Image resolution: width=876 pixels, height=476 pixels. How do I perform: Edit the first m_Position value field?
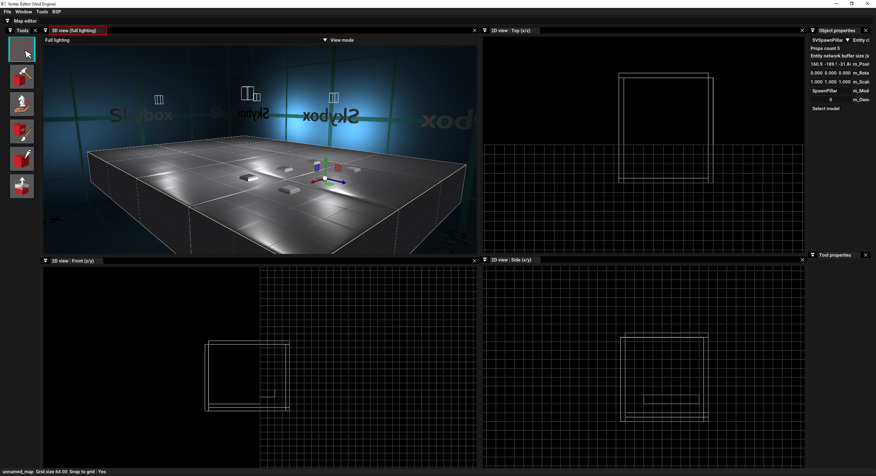816,64
